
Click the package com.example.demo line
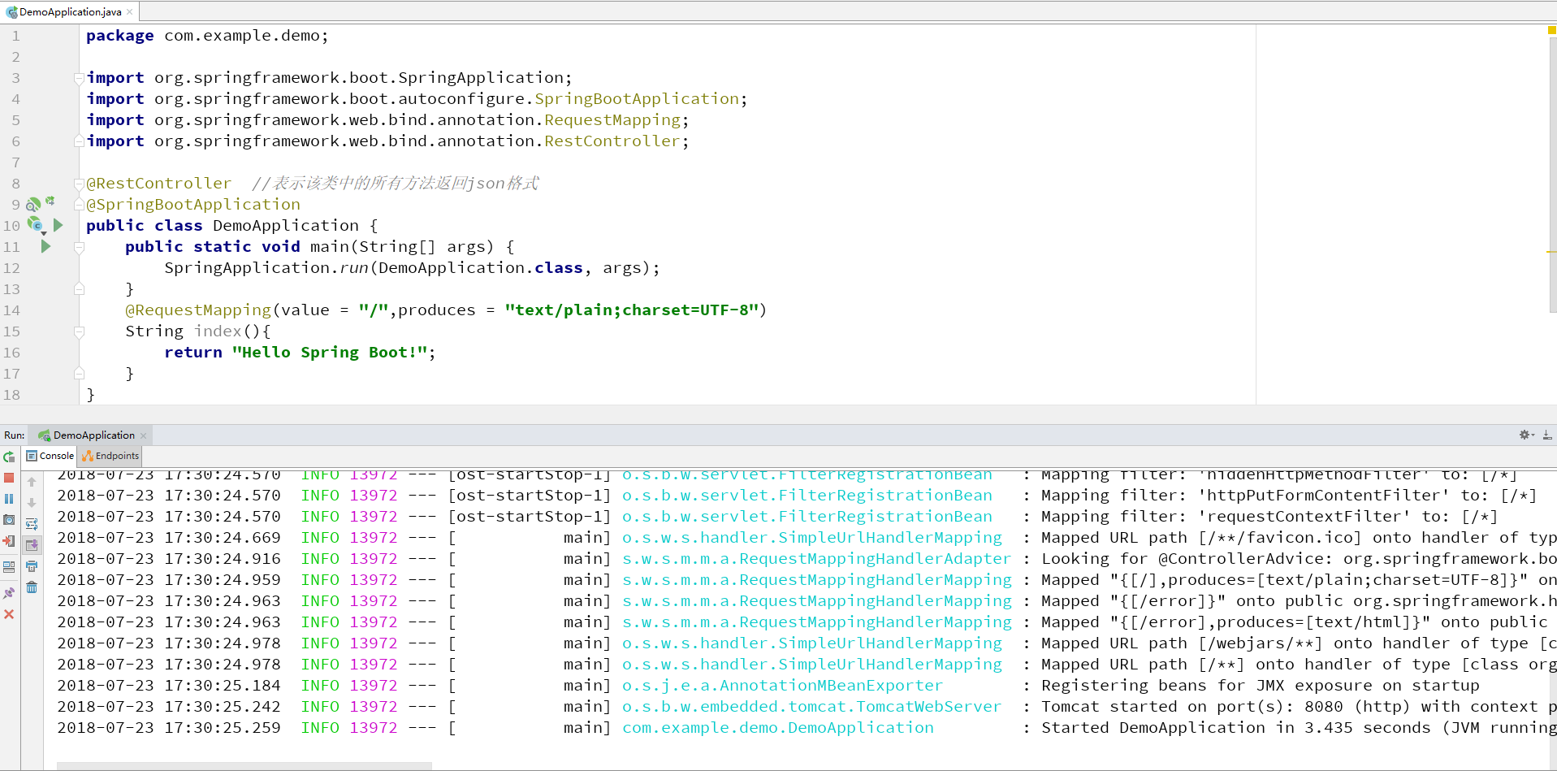tap(207, 36)
